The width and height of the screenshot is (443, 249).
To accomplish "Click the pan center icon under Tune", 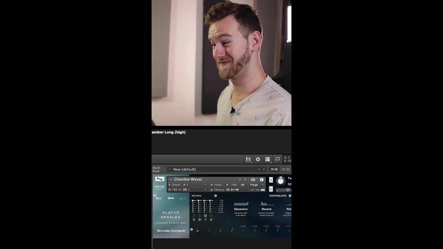I will (288, 190).
